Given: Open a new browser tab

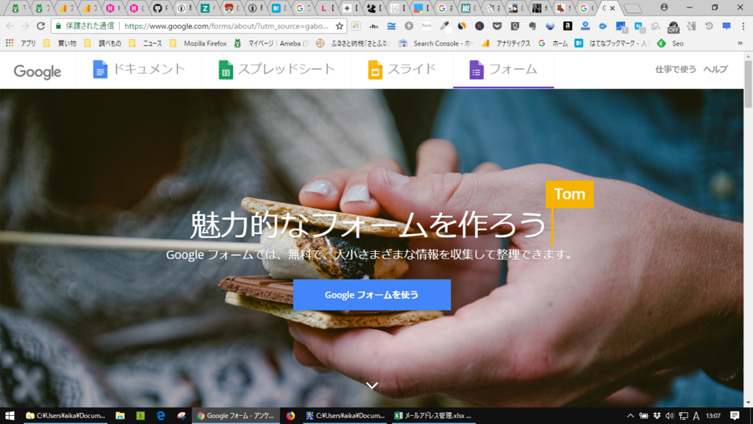Looking at the screenshot, I should pyautogui.click(x=633, y=9).
